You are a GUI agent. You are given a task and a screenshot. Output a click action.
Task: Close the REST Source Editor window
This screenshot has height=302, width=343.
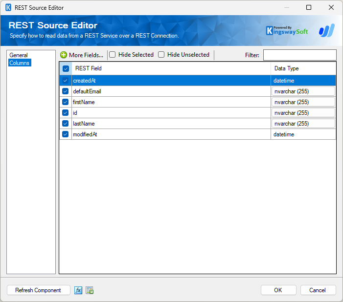(331, 7)
